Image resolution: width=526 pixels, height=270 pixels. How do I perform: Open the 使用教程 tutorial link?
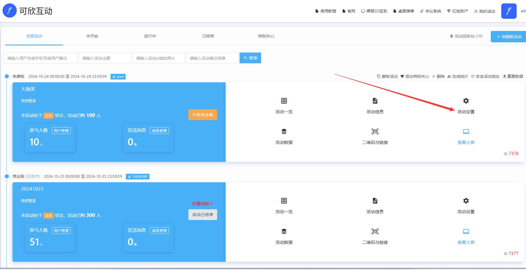pyautogui.click(x=326, y=11)
